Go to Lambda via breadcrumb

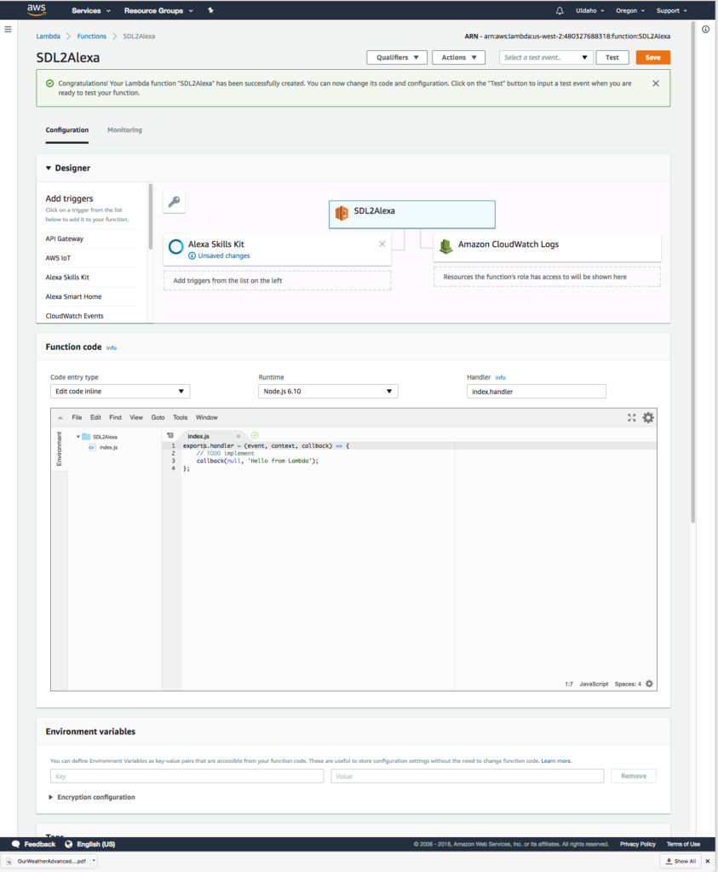49,36
